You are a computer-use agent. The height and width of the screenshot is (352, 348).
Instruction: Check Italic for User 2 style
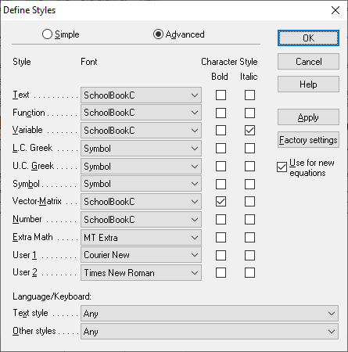coord(249,273)
